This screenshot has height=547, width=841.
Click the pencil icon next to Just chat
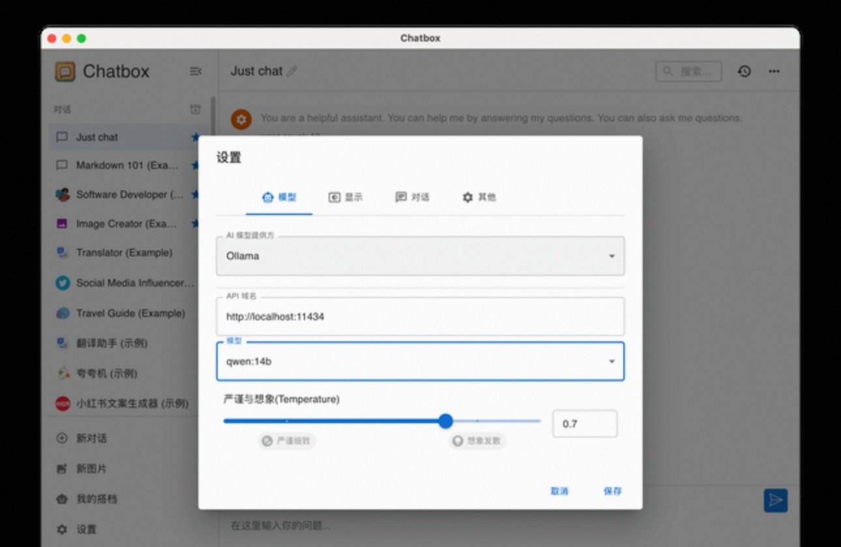point(292,72)
